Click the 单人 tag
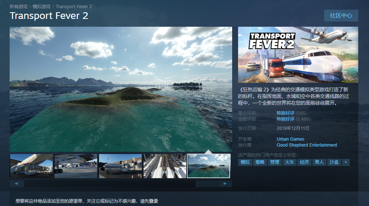This screenshot has width=369, height=206. (x=319, y=162)
